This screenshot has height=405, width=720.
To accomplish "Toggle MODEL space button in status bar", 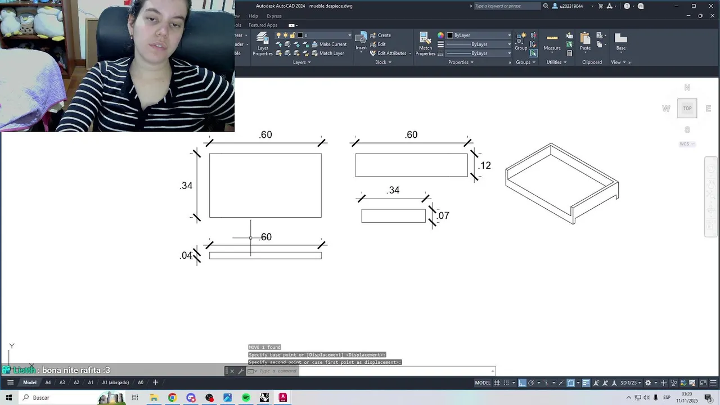I will (483, 383).
